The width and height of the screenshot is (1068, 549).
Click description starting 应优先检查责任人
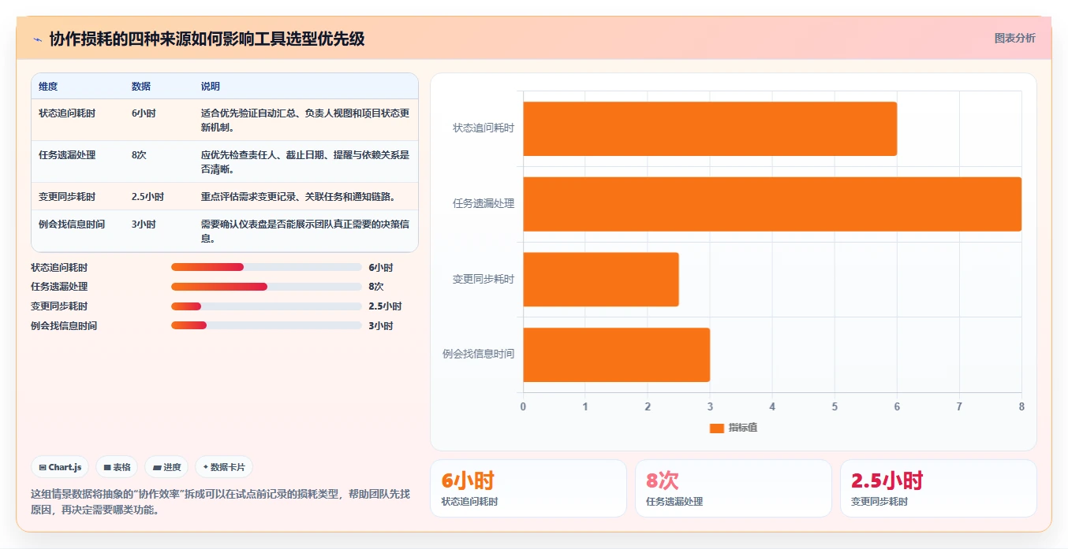(305, 162)
